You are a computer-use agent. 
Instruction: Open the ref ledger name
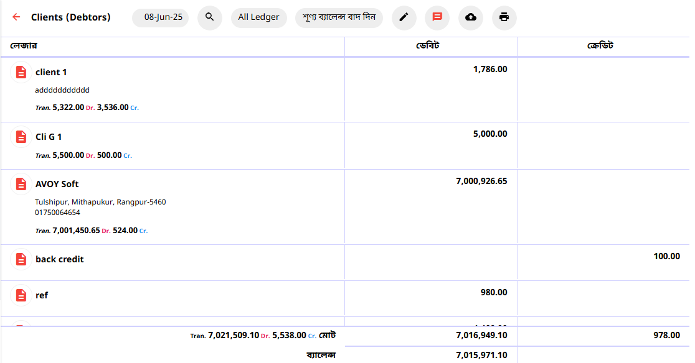(42, 295)
